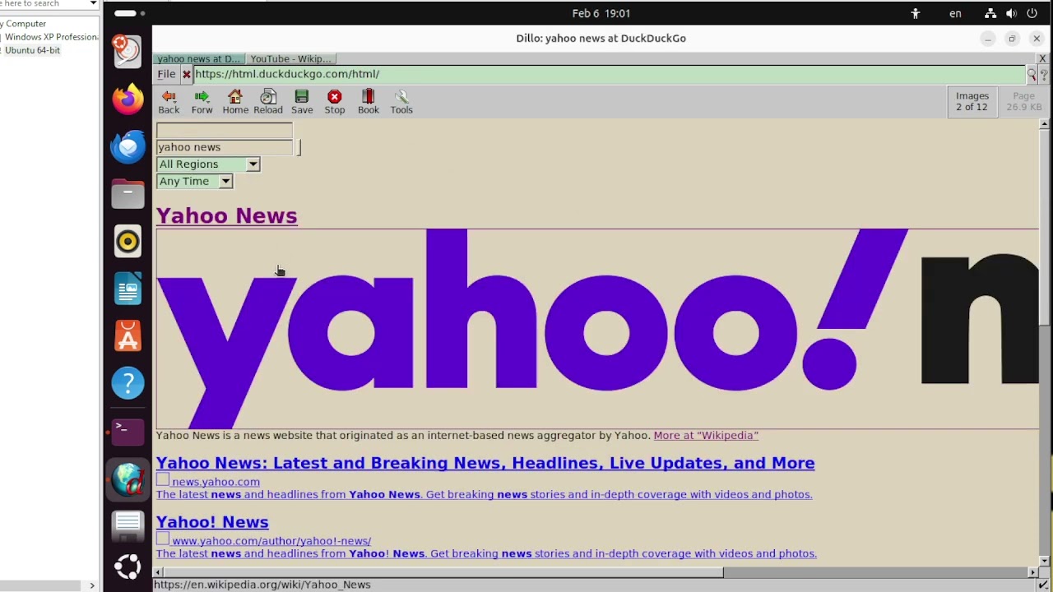Open the "Yahoo! News" result title

tap(212, 522)
